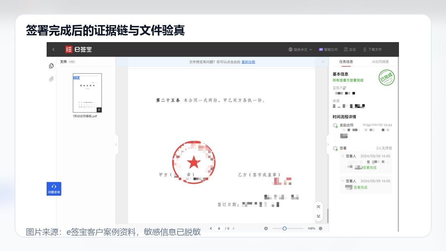Collapse the left file panel
The height and width of the screenshot is (251, 446).
(x=116, y=145)
